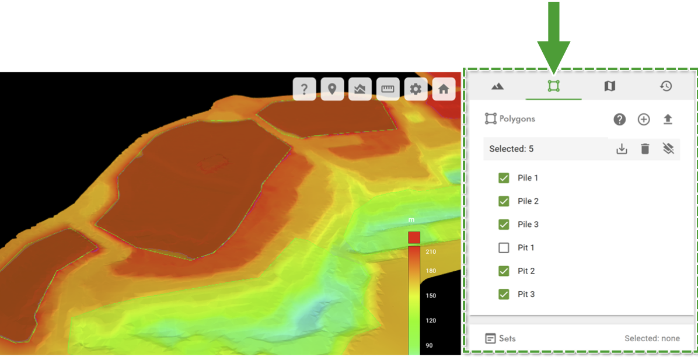Click the location pin map button
The width and height of the screenshot is (698, 357).
pos(332,89)
